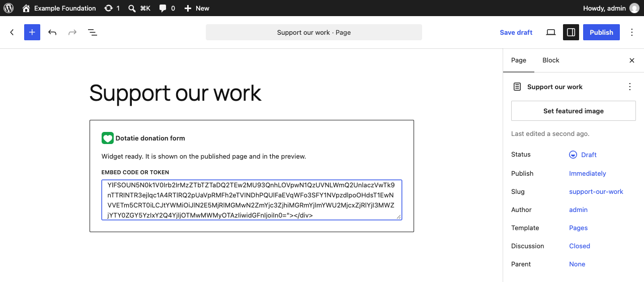Click the Dotatie green heart icon
Image resolution: width=644 pixels, height=282 pixels.
coord(108,138)
